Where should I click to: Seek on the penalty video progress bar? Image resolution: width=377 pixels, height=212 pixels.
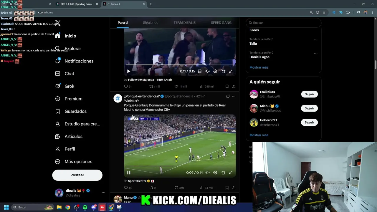tap(180, 166)
